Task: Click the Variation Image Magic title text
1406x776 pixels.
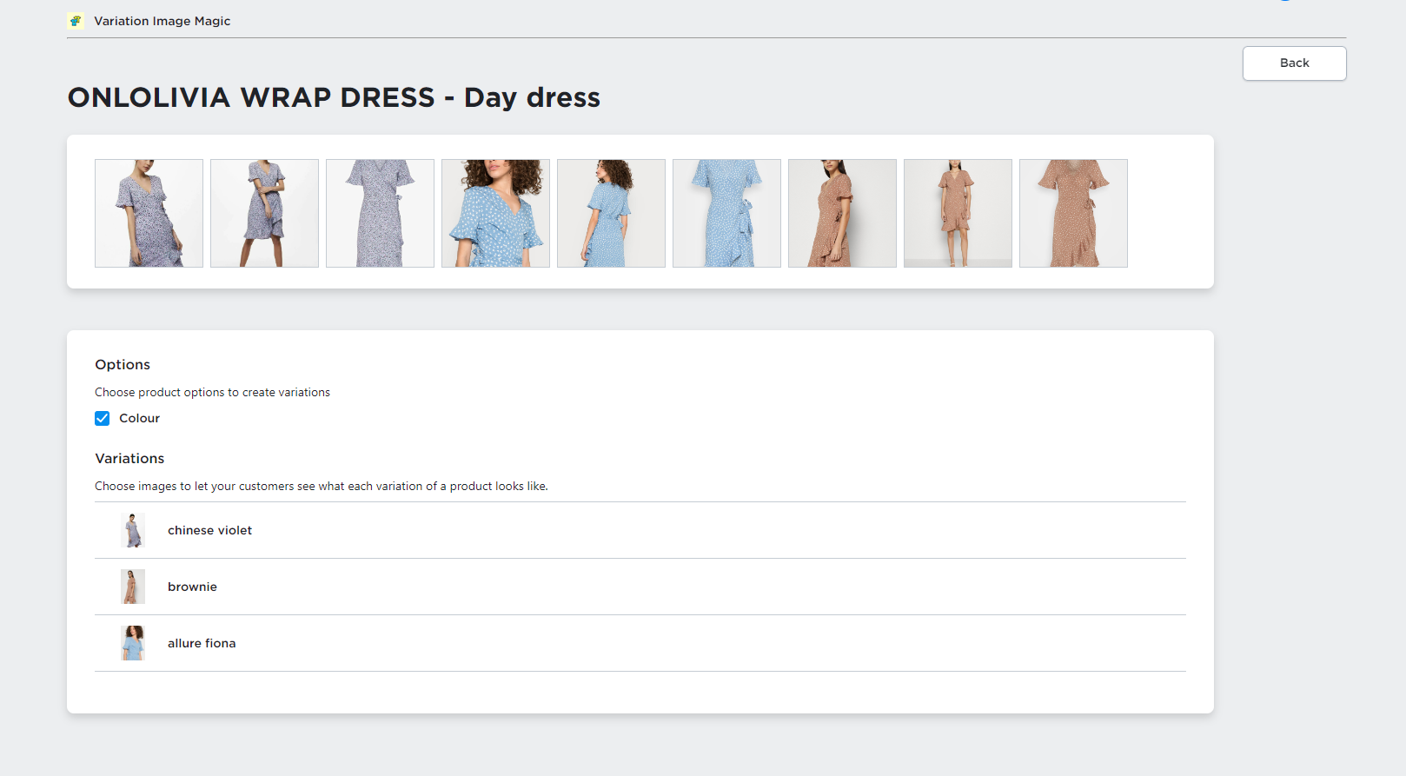Action: click(x=162, y=21)
